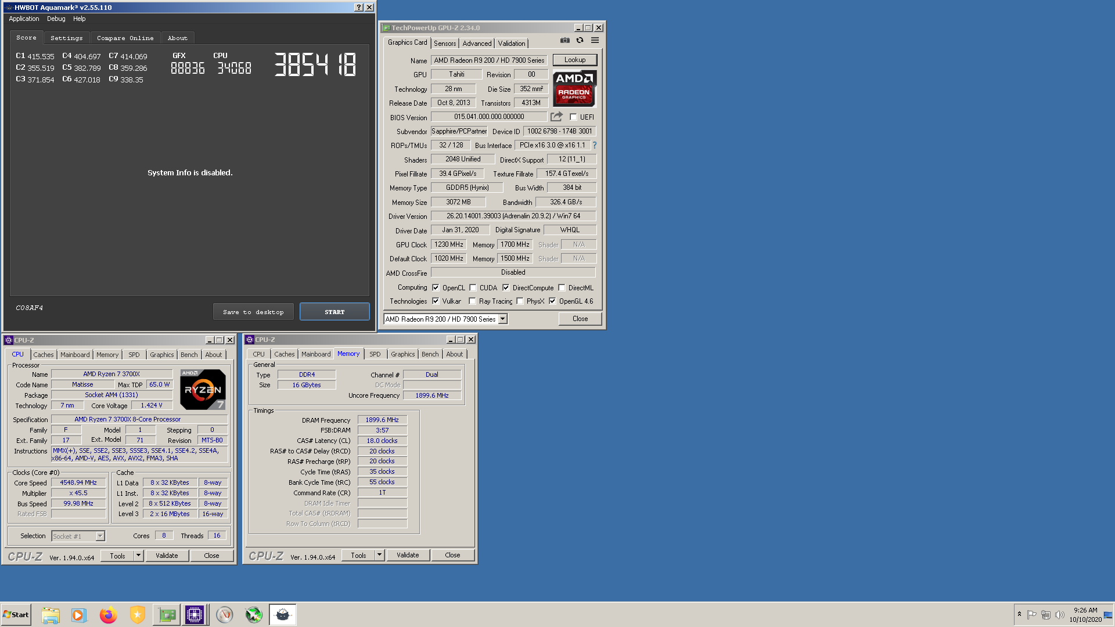Click the Ryzen 7 logo in CPU-Z

[203, 390]
